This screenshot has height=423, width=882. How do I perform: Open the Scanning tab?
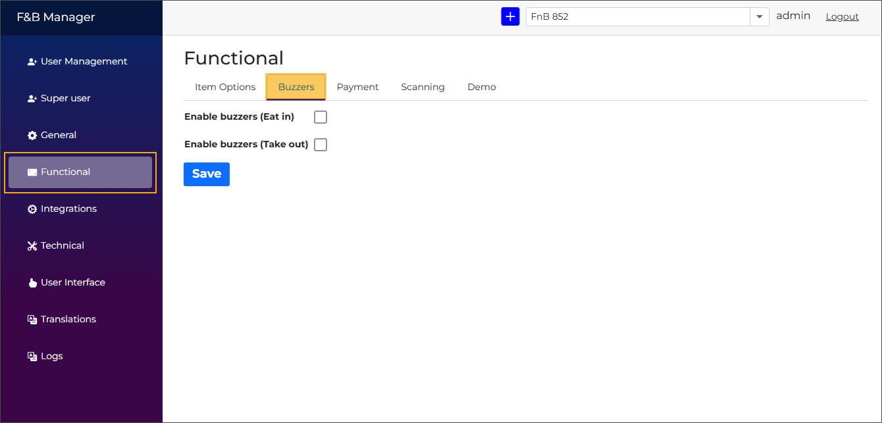[423, 86]
